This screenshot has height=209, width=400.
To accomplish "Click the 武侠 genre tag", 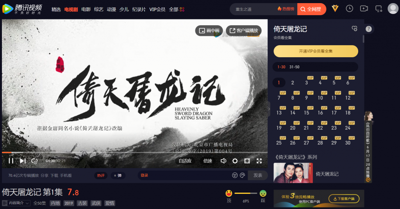I will [96, 203].
